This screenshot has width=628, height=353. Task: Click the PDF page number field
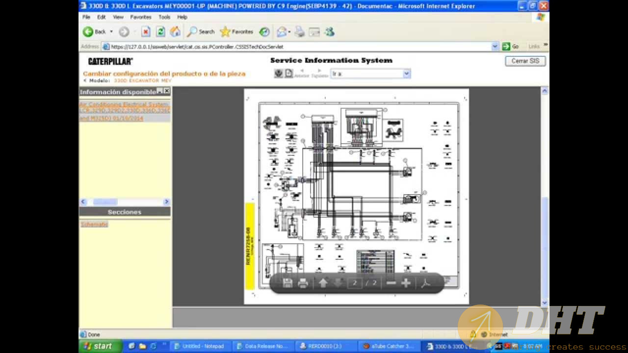[354, 283]
